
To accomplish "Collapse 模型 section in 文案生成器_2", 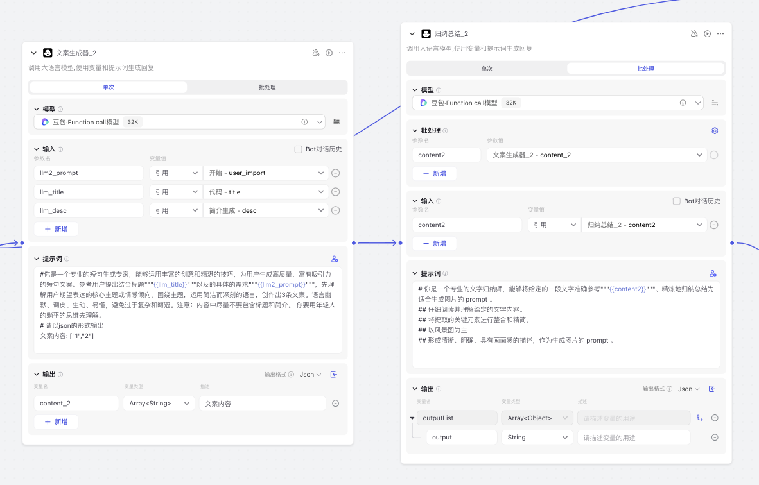I will point(37,109).
